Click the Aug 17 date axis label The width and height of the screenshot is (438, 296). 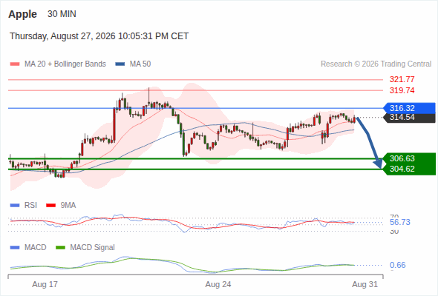coord(45,284)
